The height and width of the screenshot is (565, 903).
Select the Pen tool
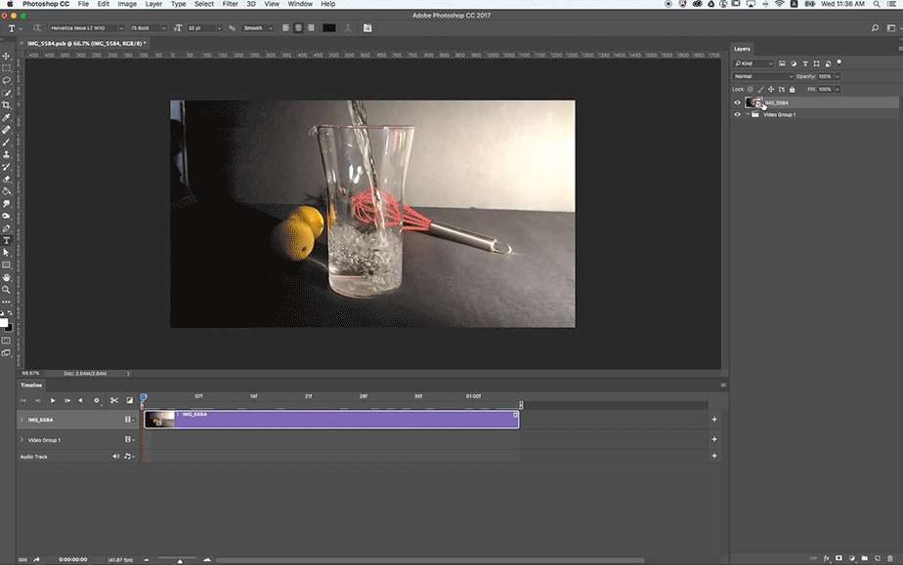[6, 228]
